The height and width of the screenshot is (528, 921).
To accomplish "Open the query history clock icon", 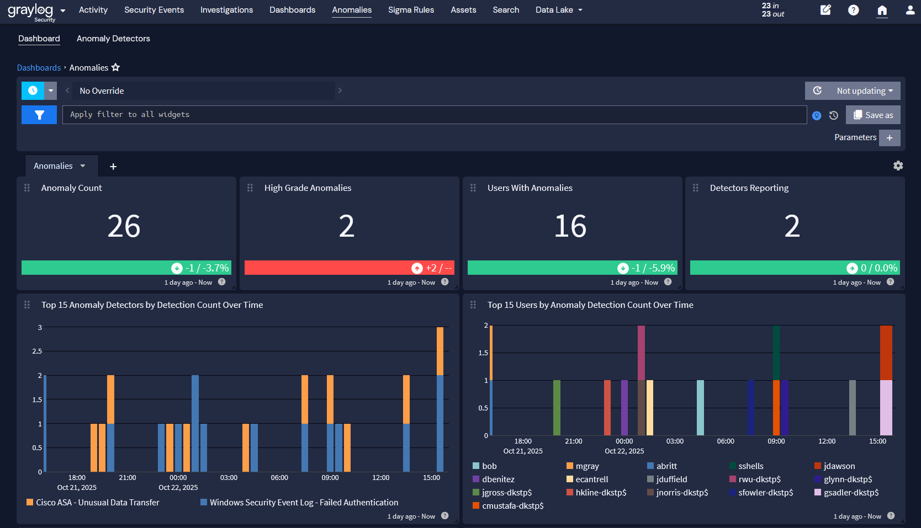I will tap(834, 115).
